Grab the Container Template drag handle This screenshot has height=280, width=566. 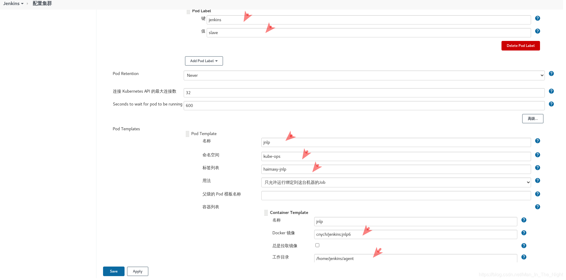(266, 213)
